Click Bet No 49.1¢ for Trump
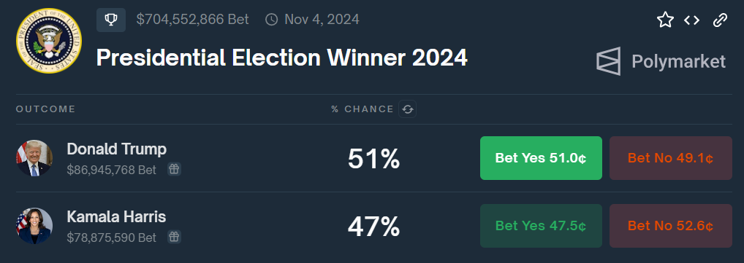Viewport: 744px width, 263px height. click(x=671, y=158)
